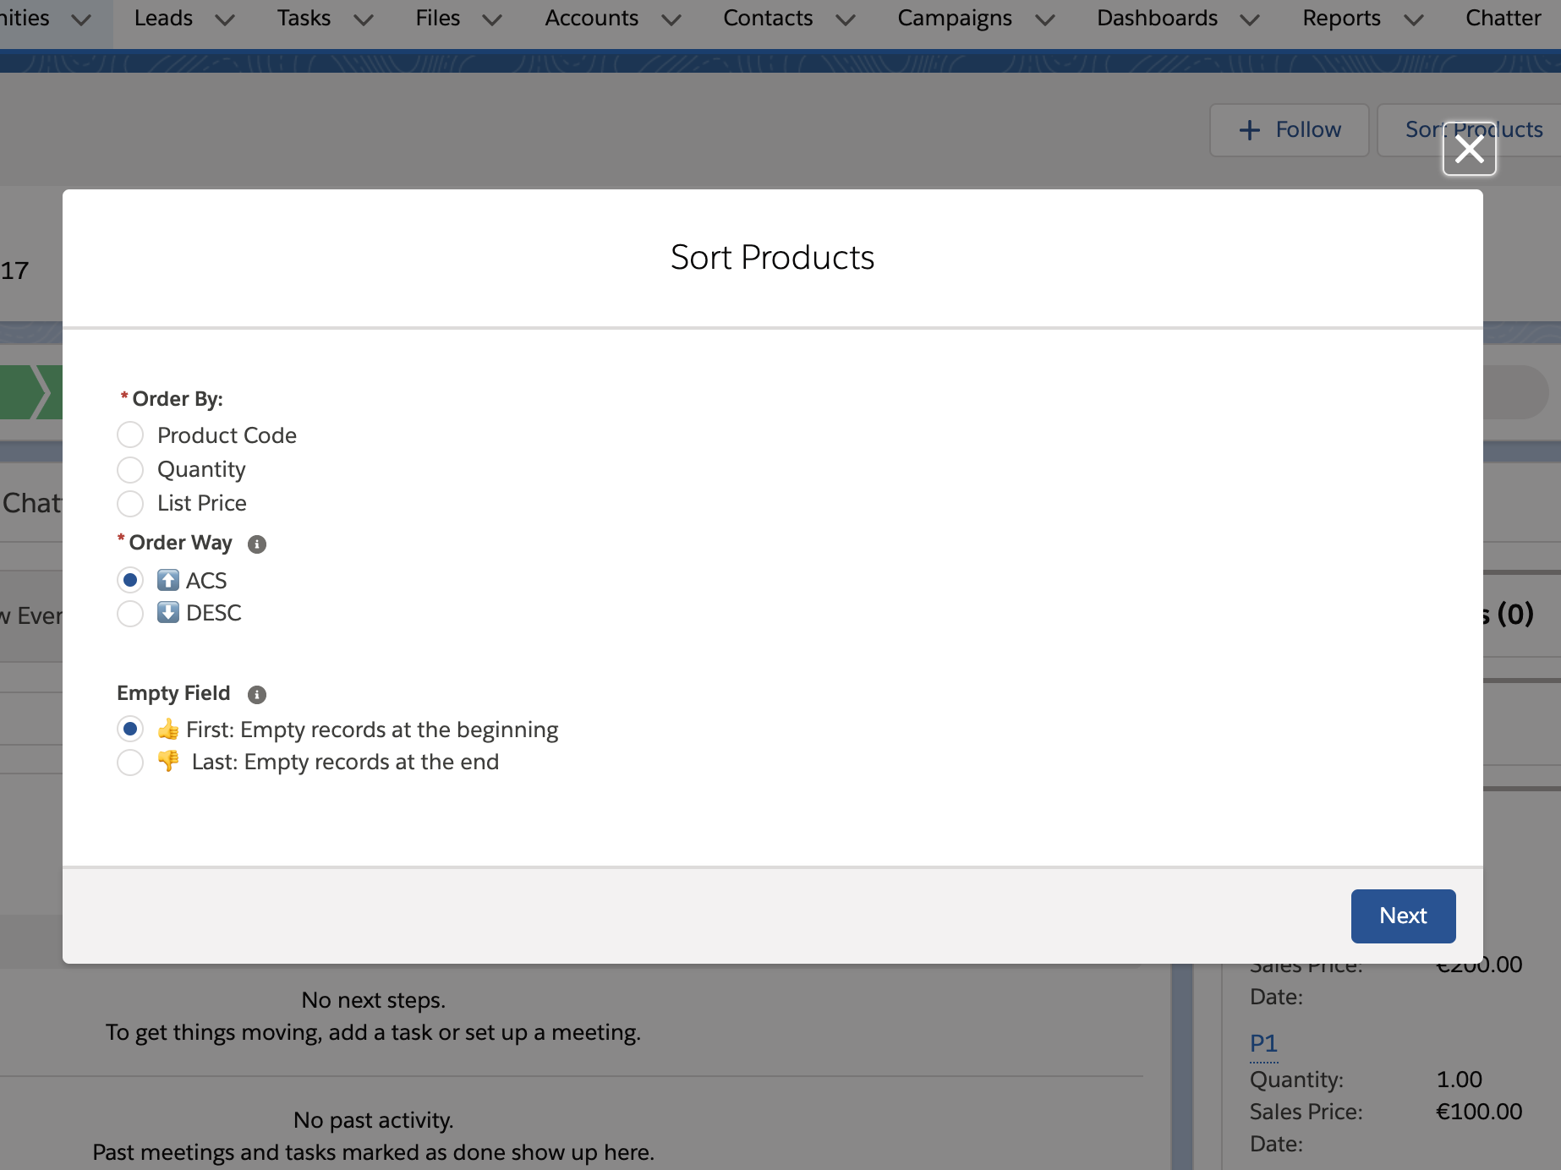Select sorting by List Price
This screenshot has height=1170, width=1561.
[x=130, y=503]
